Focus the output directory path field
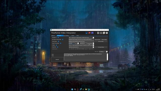Image resolution: width=161 pixels, height=91 pixels. click(81, 41)
